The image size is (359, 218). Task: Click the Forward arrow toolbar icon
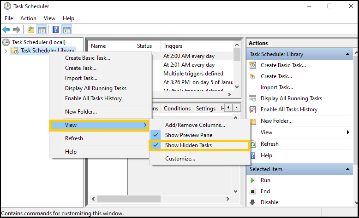pyautogui.click(x=17, y=29)
